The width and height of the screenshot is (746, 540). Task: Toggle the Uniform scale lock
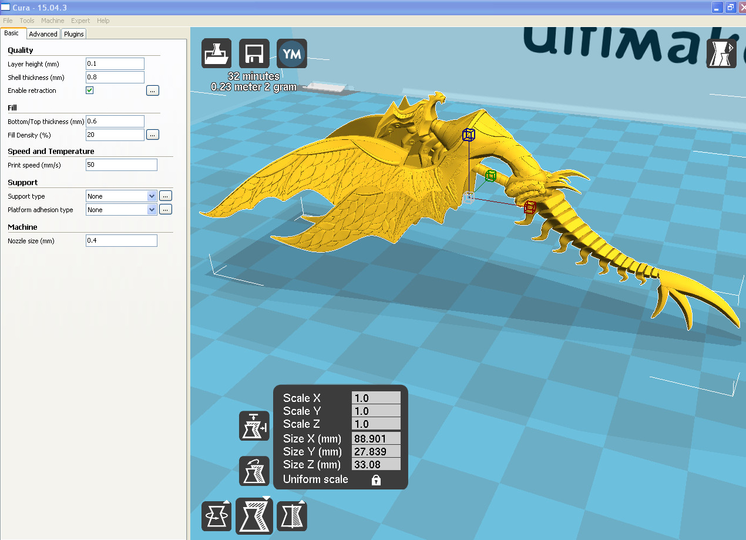tap(376, 480)
